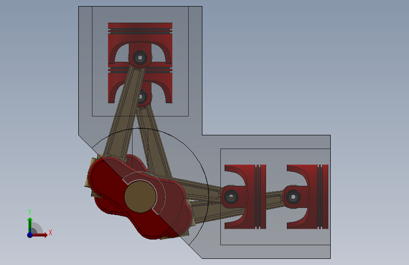Select the wrist pin of uppermost vertical piston
The width and height of the screenshot is (409, 265).
pyautogui.click(x=140, y=58)
